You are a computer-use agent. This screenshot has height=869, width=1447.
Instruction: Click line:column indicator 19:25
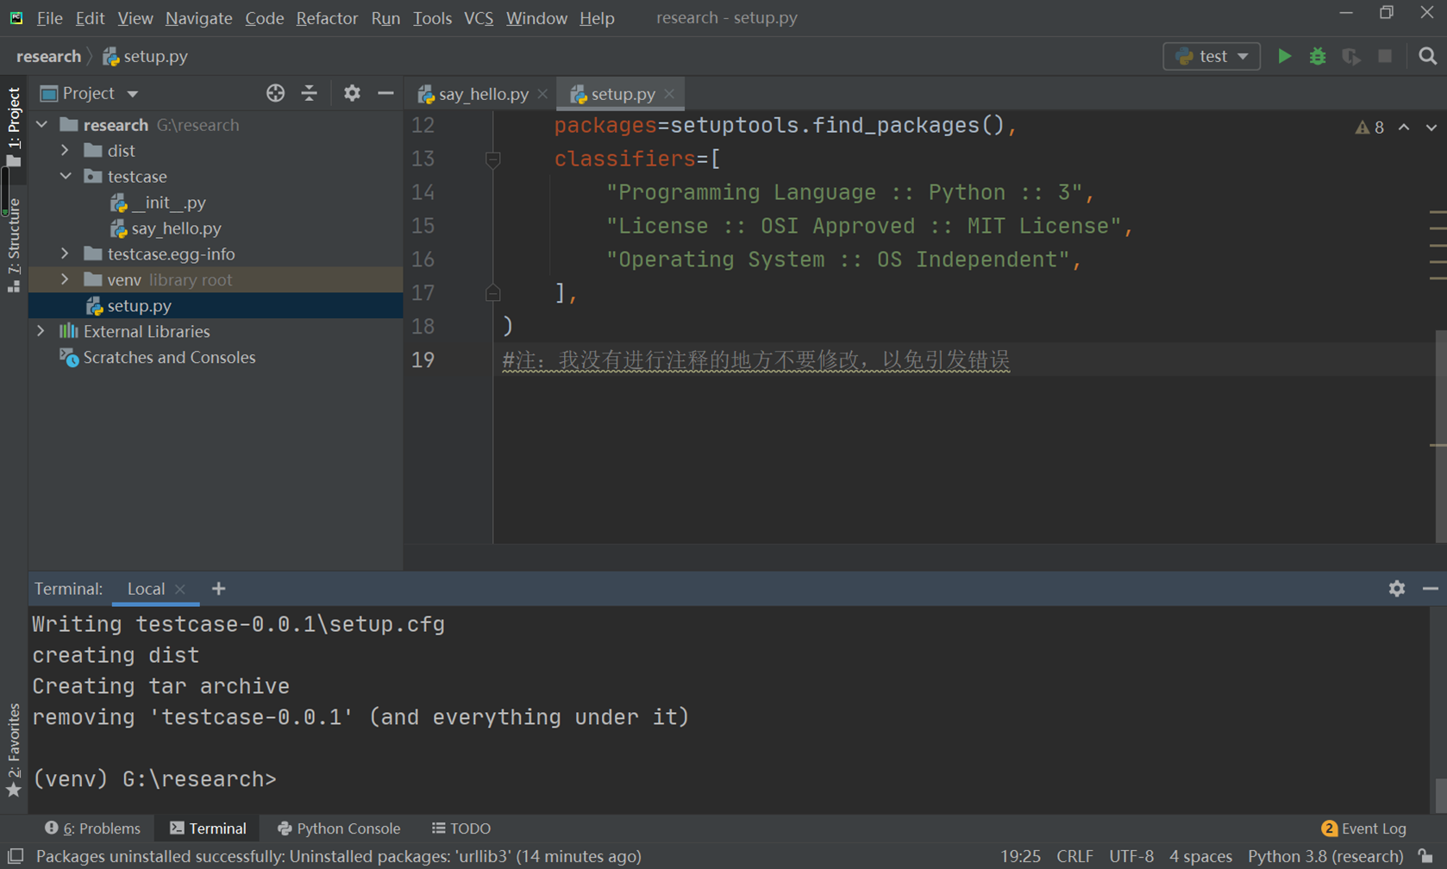pos(1020,856)
